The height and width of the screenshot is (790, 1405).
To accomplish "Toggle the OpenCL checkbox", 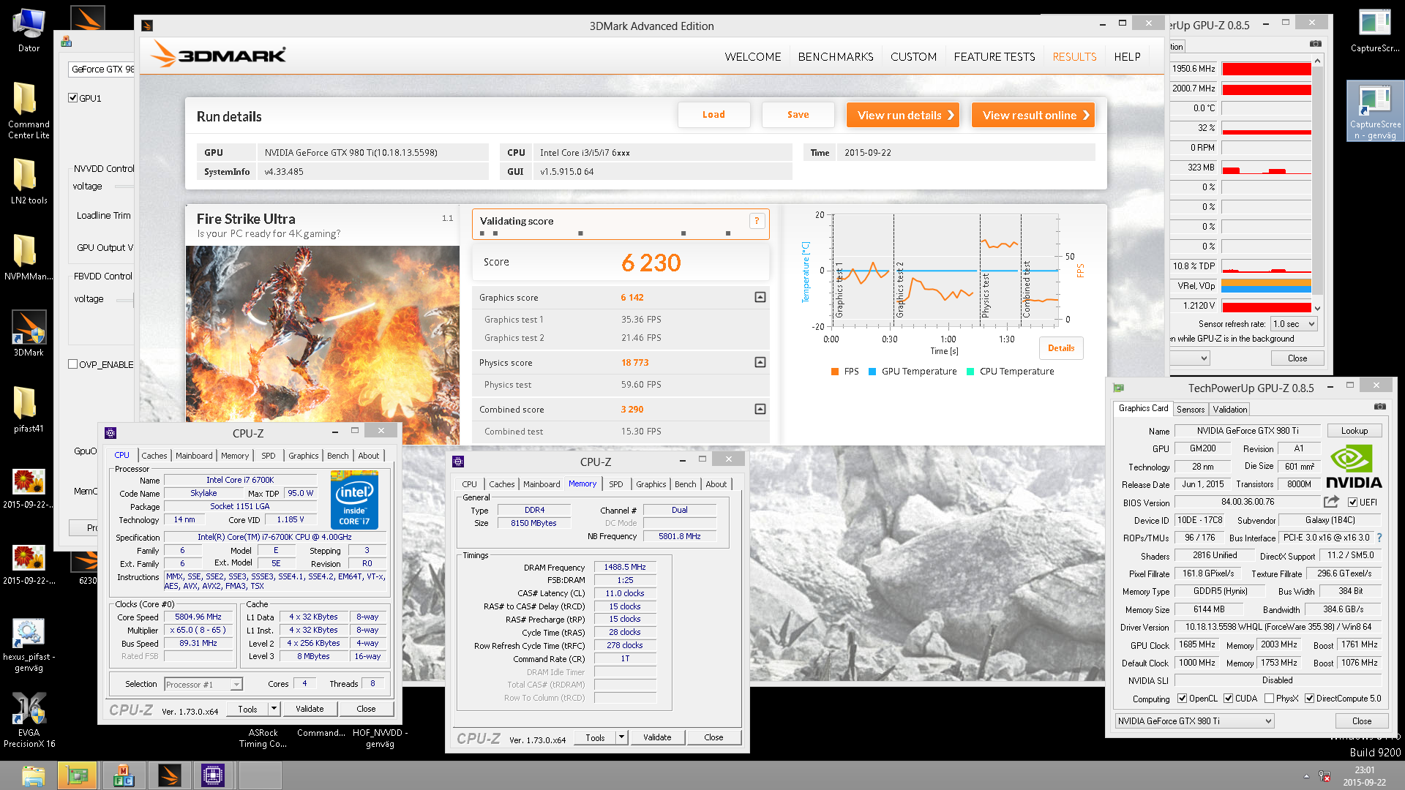I will pos(1182,699).
